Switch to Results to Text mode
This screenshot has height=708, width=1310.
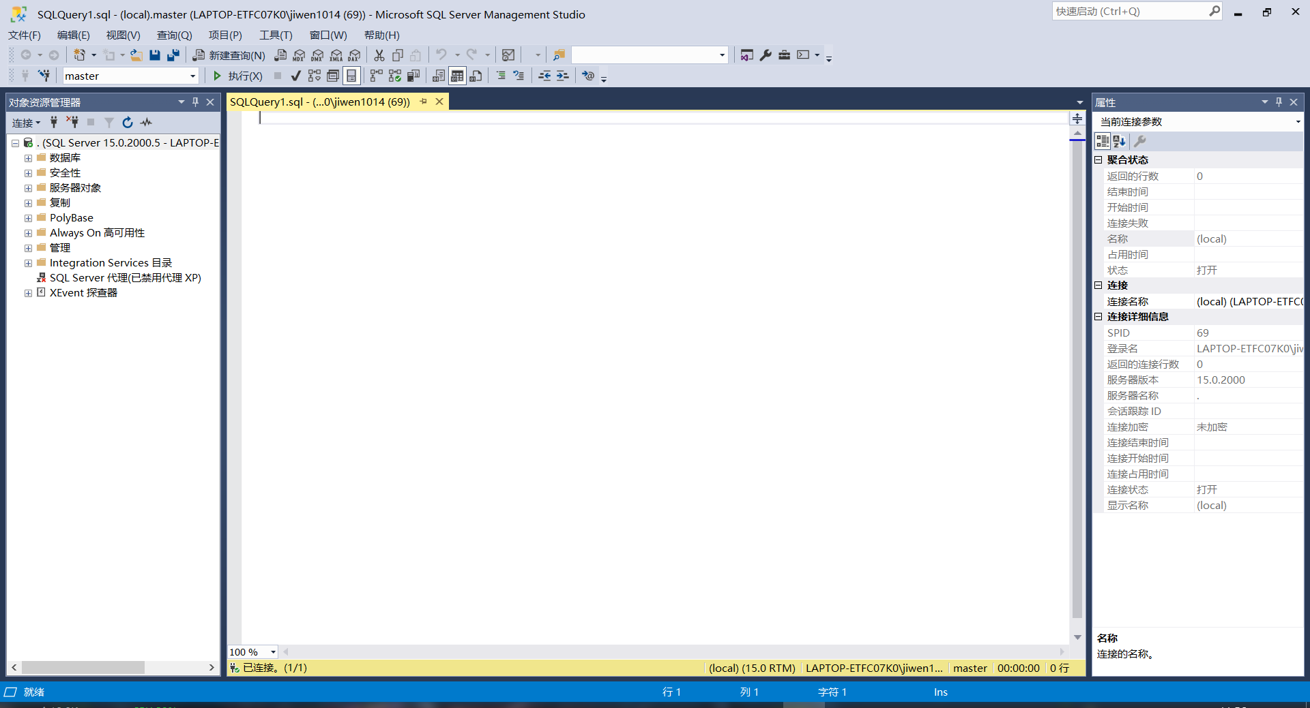(x=439, y=76)
